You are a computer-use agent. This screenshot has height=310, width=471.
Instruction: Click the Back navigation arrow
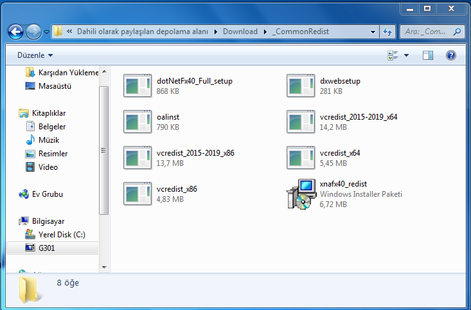tap(15, 32)
